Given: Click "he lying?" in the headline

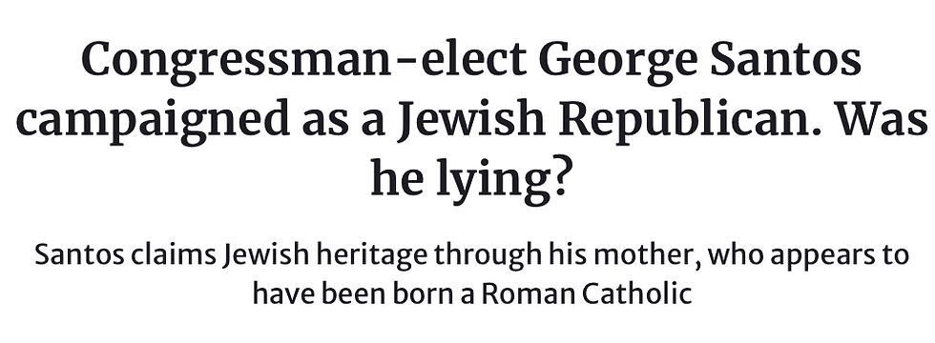Looking at the screenshot, I should pyautogui.click(x=467, y=181).
